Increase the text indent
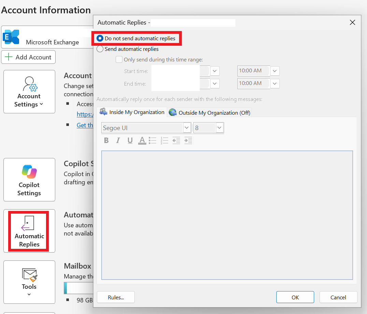 (188, 140)
